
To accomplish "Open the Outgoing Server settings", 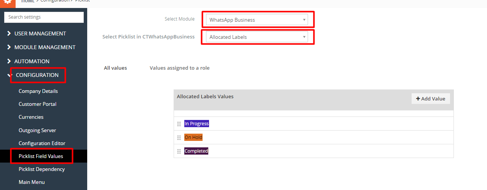I will 37,130.
